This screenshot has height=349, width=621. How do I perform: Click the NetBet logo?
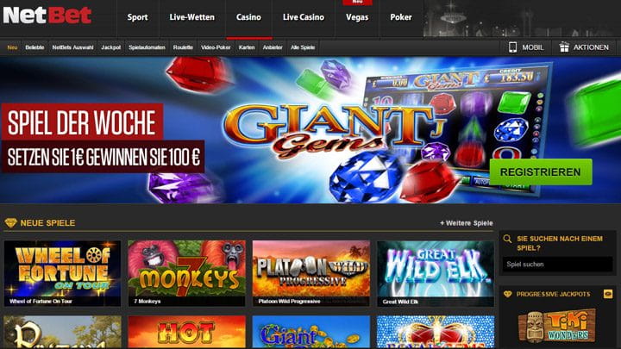point(47,16)
